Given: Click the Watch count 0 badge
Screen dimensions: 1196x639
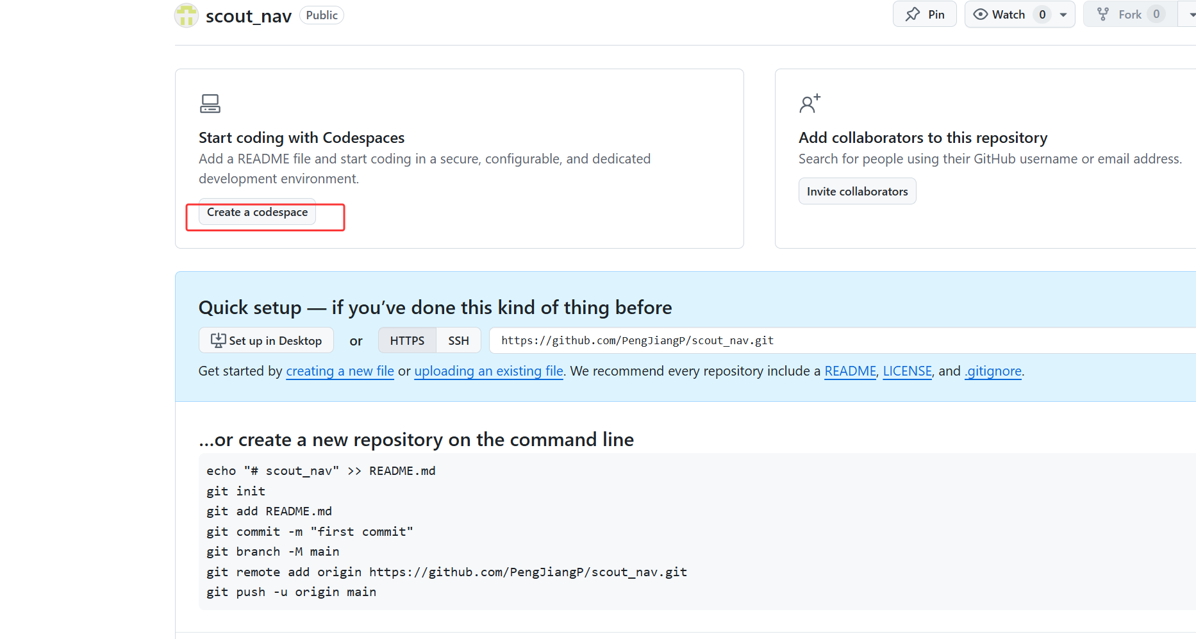Looking at the screenshot, I should coord(1042,14).
